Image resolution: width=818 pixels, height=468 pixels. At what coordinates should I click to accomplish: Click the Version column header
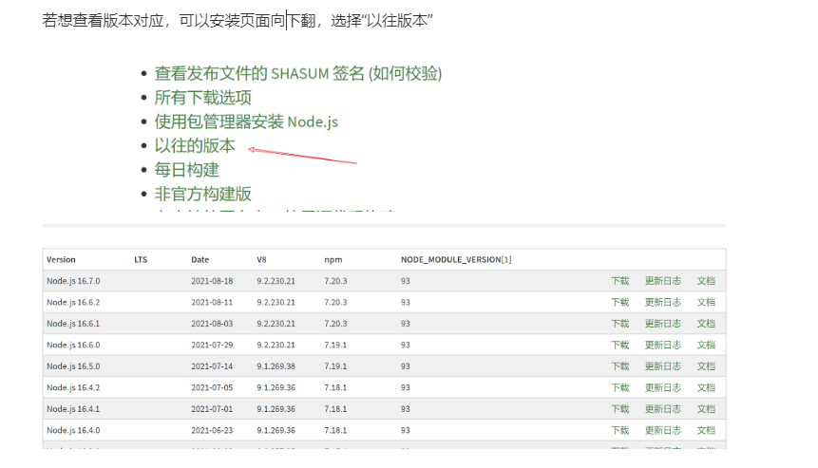pyautogui.click(x=61, y=259)
